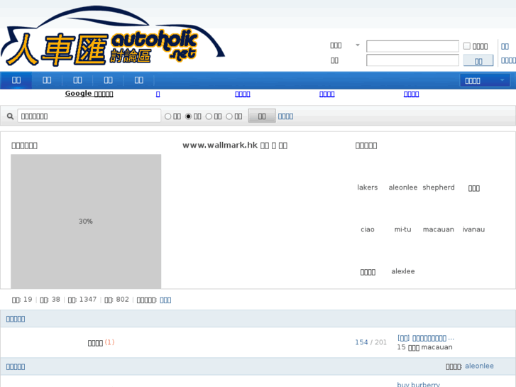This screenshot has height=387, width=516.
Task: Expand the dropdown at navigation bar's right end
Action: 485,80
